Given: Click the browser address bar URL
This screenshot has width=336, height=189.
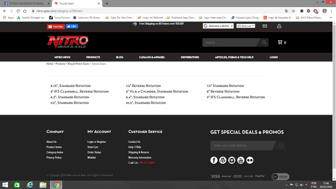Looking at the screenshot, I should [x=59, y=11].
